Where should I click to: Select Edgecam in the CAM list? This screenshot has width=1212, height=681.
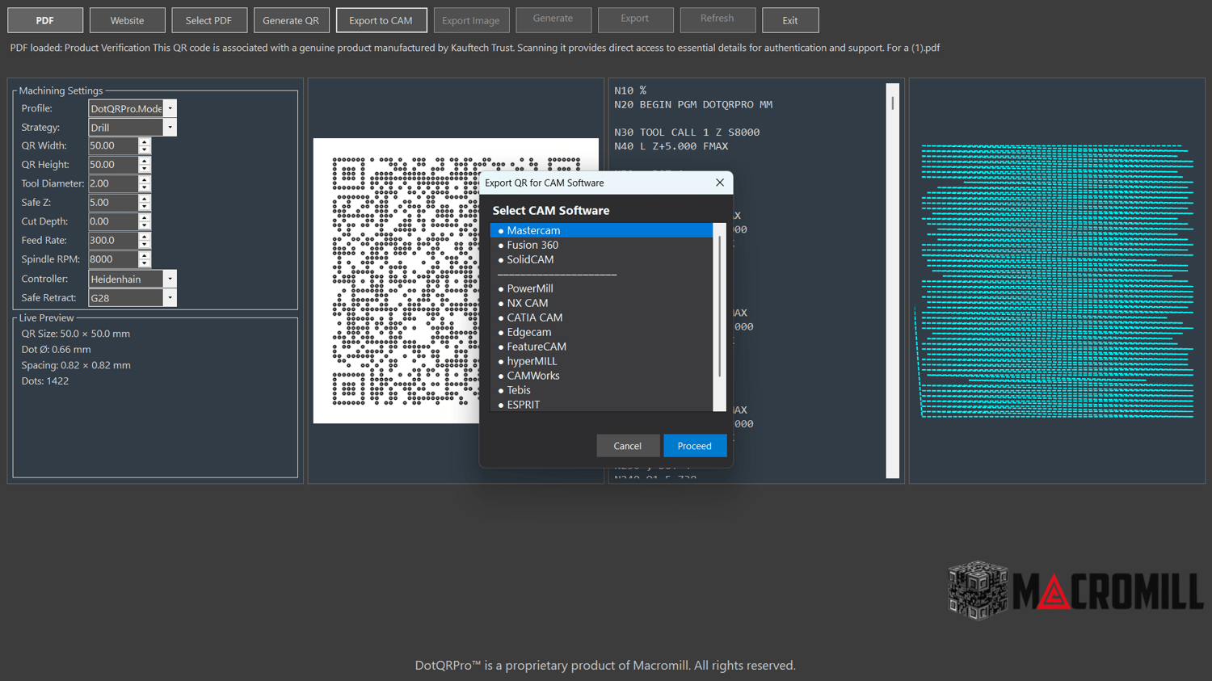click(601, 332)
